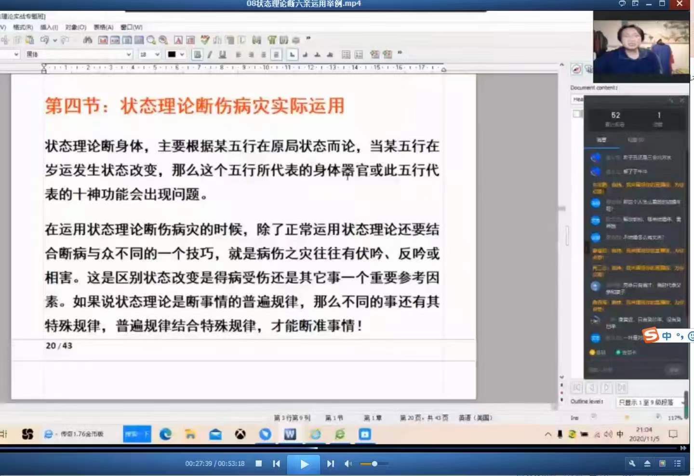Open the player settings wrench icon
The width and height of the screenshot is (694, 476).
click(632, 463)
